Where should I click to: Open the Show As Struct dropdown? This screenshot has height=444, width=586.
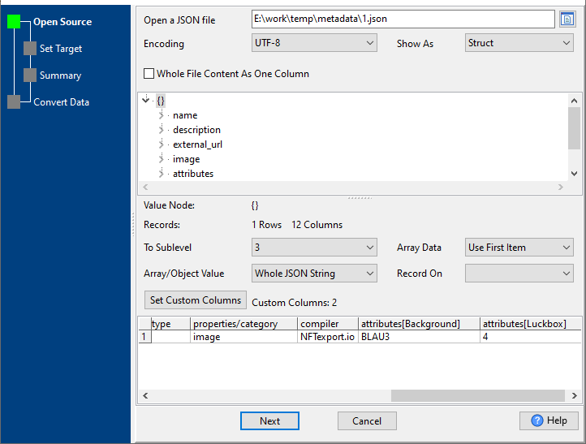(519, 43)
